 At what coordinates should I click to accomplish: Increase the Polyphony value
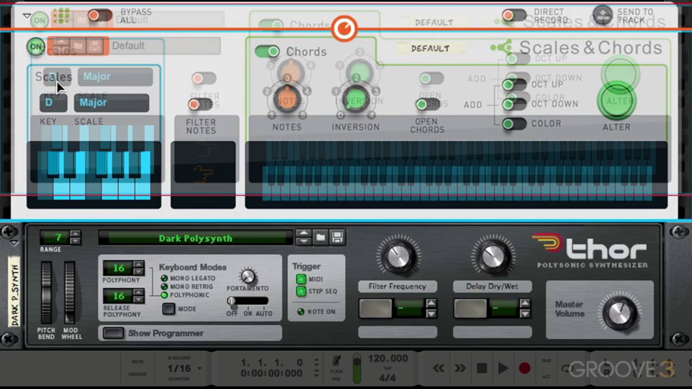pos(139,264)
